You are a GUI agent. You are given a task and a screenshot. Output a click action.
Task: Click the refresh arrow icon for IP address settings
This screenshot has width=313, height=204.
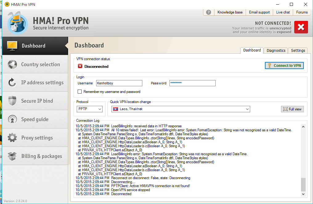click(12, 83)
